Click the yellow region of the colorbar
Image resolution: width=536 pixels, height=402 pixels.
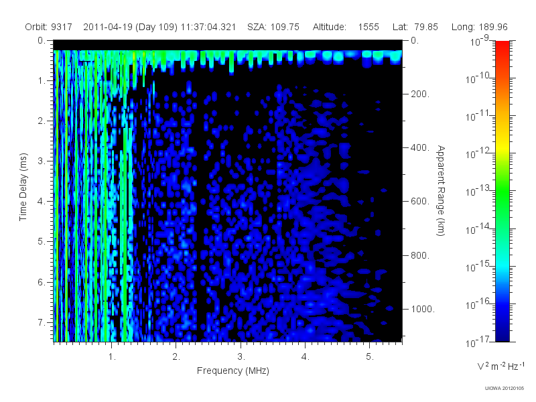pos(502,145)
